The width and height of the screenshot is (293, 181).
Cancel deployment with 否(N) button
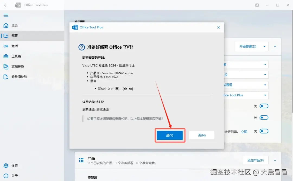click(x=202, y=135)
